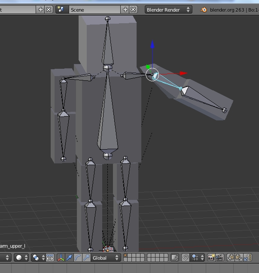Open the Global transform orientation dropdown
Screen dimensions: 259x273
coord(106,258)
